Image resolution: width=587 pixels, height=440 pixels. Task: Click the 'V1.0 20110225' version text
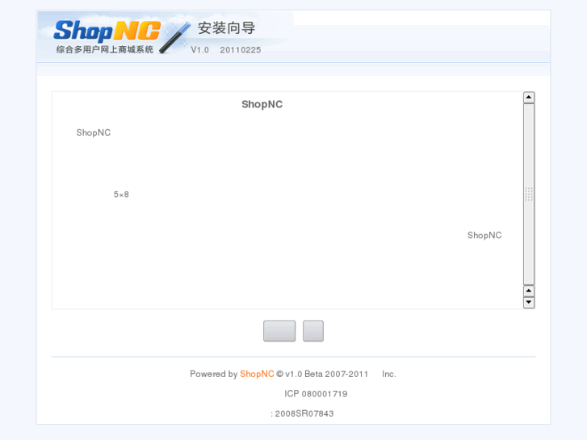point(226,50)
